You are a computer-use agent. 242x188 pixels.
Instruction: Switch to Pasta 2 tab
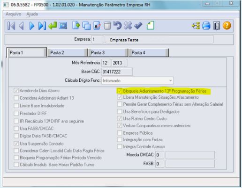click(67, 53)
